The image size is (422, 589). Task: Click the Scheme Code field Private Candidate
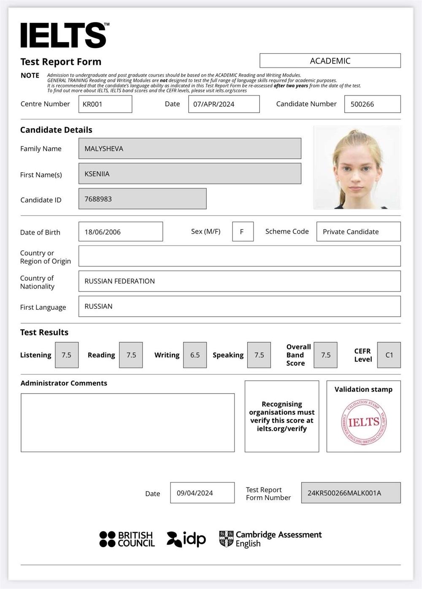[359, 232]
